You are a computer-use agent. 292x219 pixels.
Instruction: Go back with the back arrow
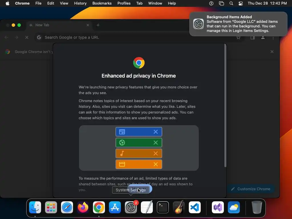(6, 37)
